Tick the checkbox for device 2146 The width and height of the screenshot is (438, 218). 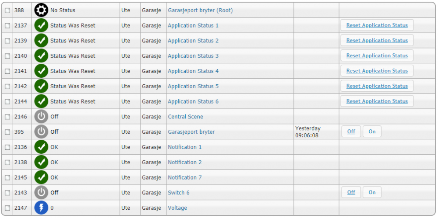[7, 117]
